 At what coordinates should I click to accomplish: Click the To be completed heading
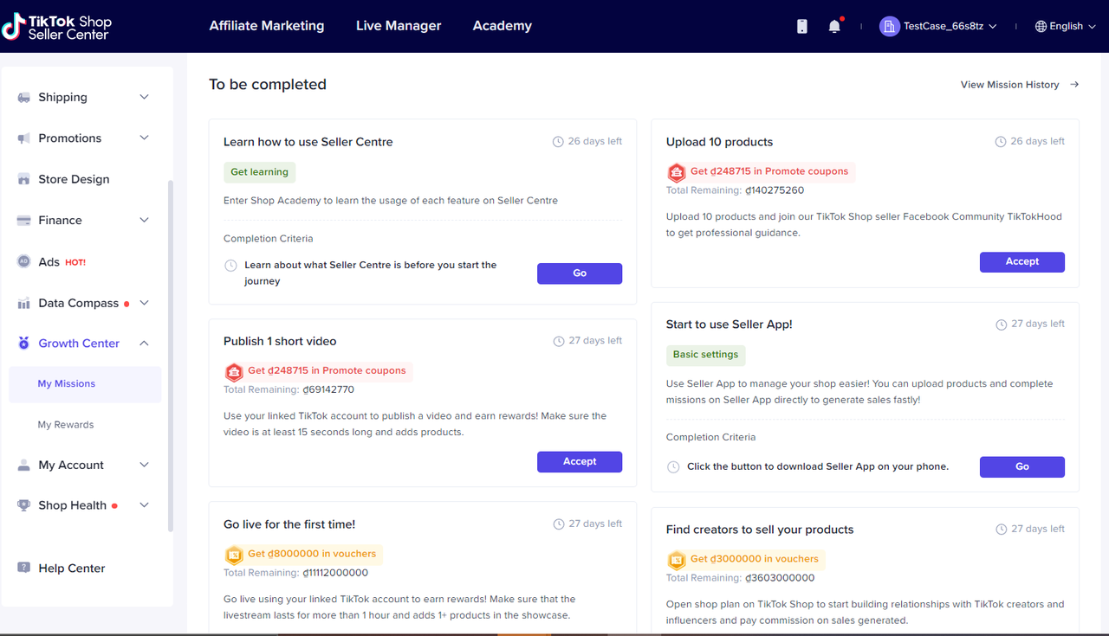pyautogui.click(x=268, y=85)
